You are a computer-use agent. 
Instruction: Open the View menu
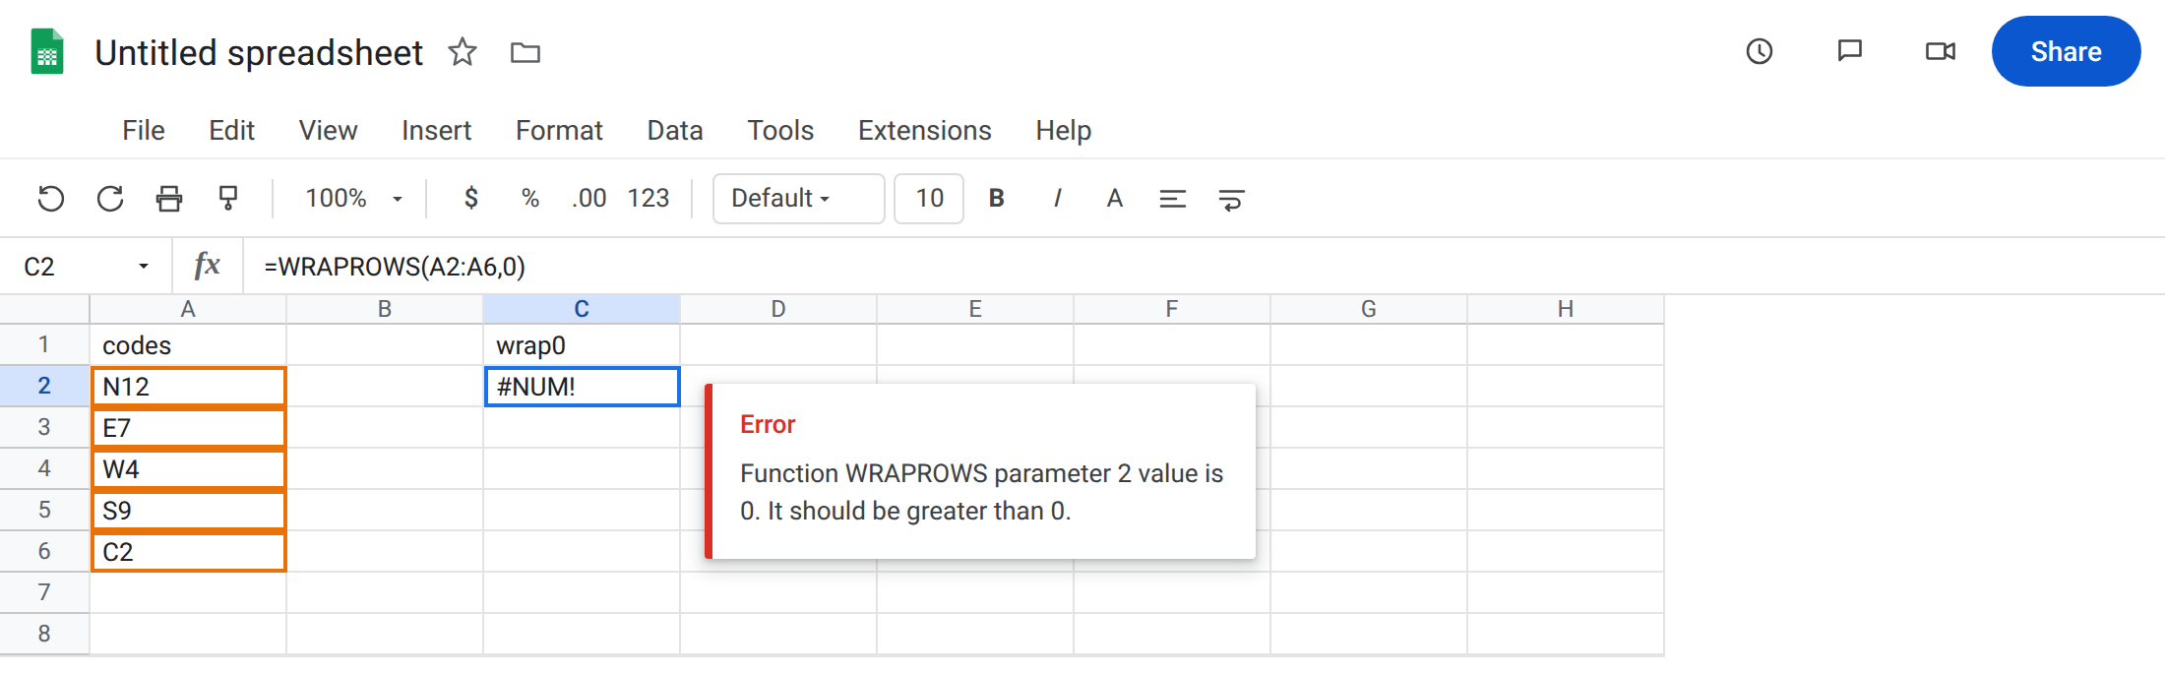328,130
